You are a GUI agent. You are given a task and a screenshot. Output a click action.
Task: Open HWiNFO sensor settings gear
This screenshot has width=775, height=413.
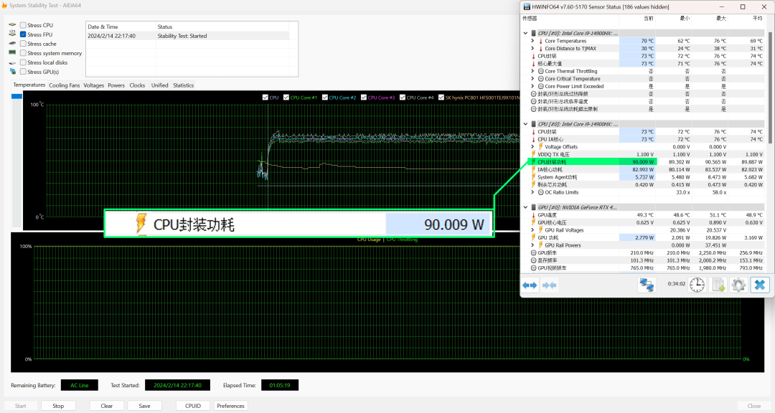(x=738, y=285)
